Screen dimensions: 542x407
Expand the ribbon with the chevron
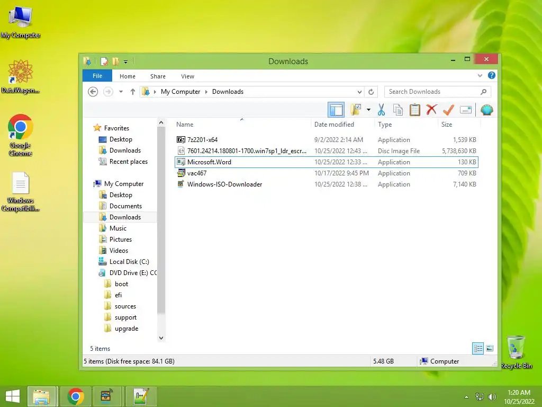pyautogui.click(x=480, y=75)
